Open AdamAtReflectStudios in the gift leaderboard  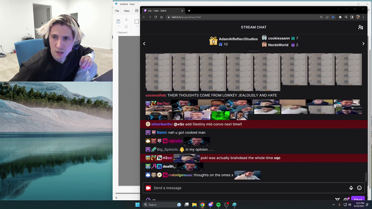point(238,39)
